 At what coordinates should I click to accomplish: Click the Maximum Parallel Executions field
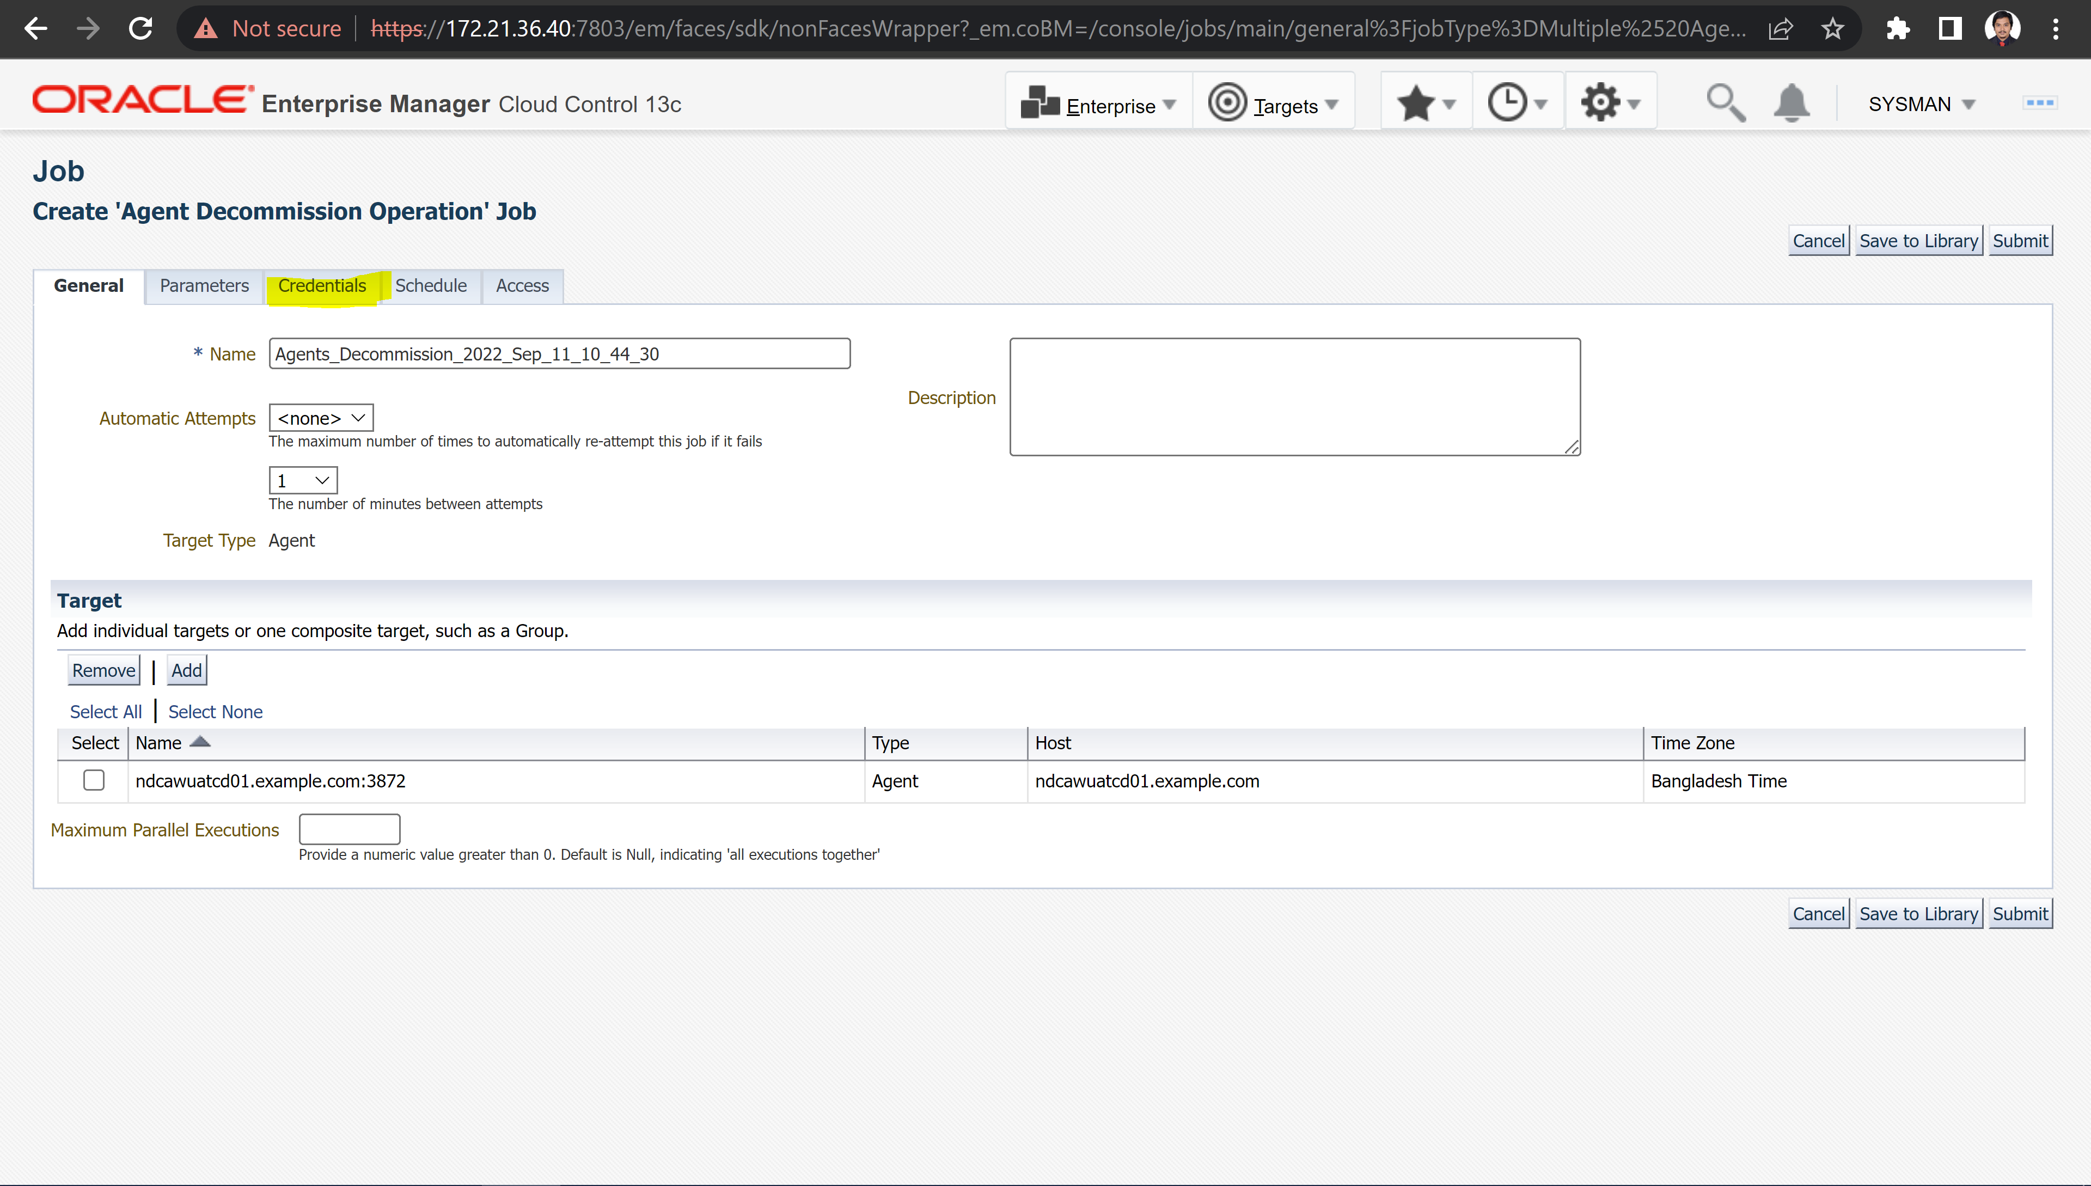(x=350, y=829)
